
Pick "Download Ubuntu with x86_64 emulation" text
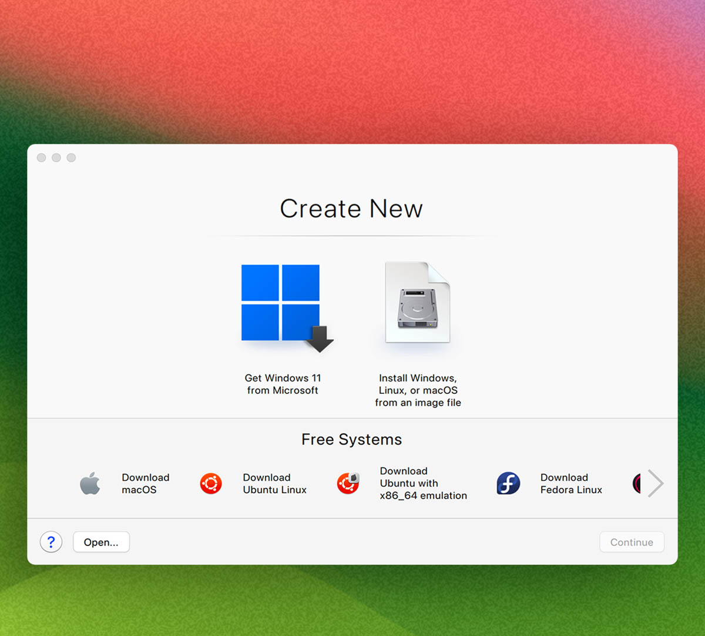coord(423,483)
